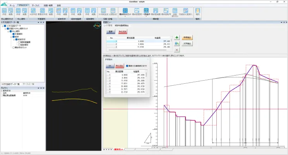Click 作成 in the 縦断地盤線 ribbon group
The height and width of the screenshot is (155, 288).
pyautogui.click(x=73, y=12)
